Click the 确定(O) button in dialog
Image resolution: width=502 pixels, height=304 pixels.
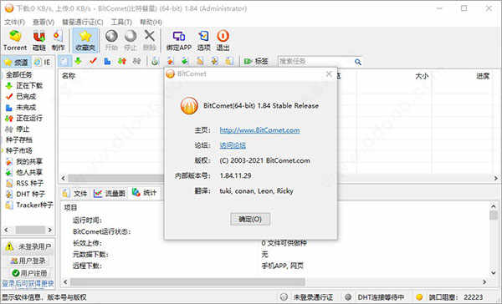pos(250,220)
